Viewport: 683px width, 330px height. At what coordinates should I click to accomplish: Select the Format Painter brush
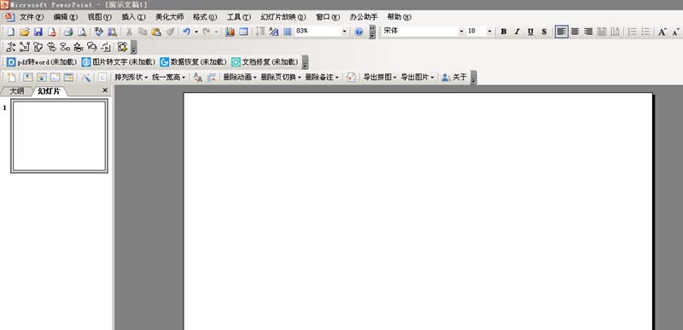170,32
